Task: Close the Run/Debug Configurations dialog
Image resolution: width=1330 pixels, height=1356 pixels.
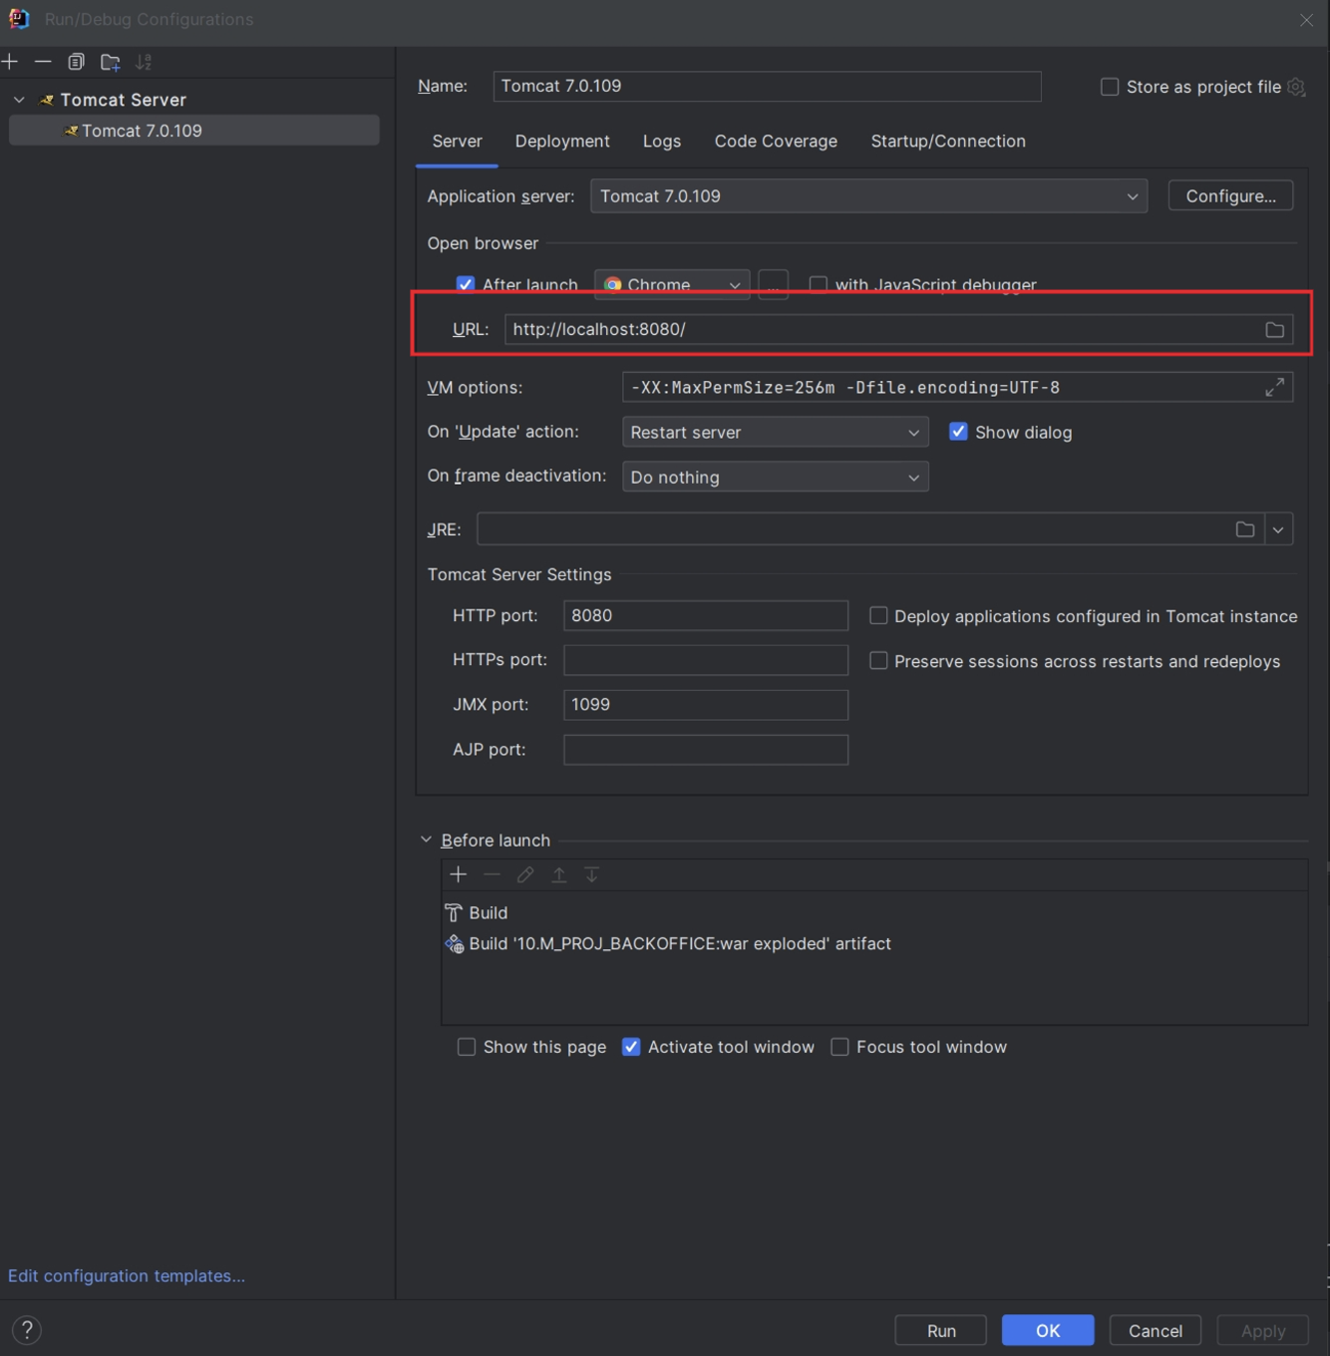Action: 1306,20
